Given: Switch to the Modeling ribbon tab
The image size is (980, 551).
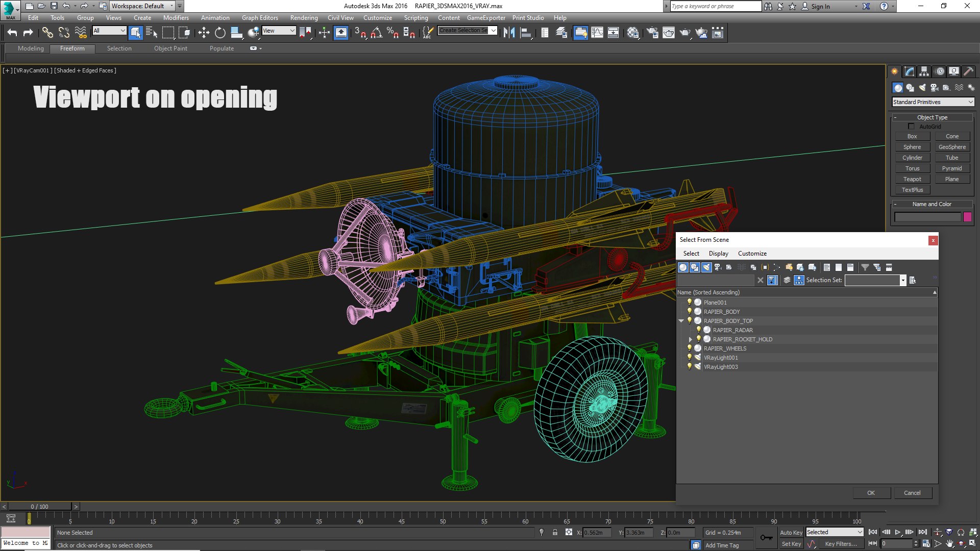Looking at the screenshot, I should coord(31,48).
